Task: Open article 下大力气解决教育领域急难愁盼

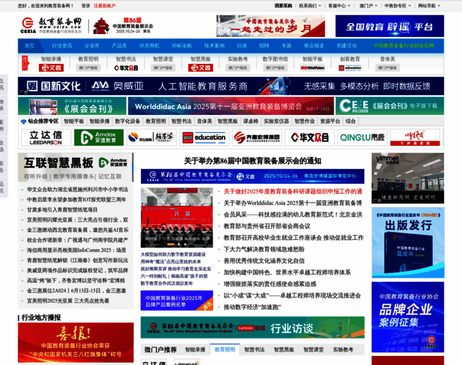Action: pos(264,249)
